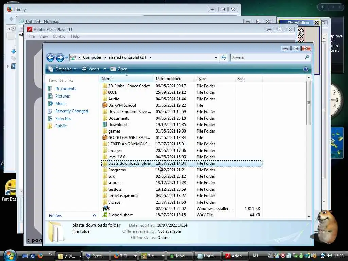Select the games folder
Screen dimensions: 348x261
[x=114, y=131]
